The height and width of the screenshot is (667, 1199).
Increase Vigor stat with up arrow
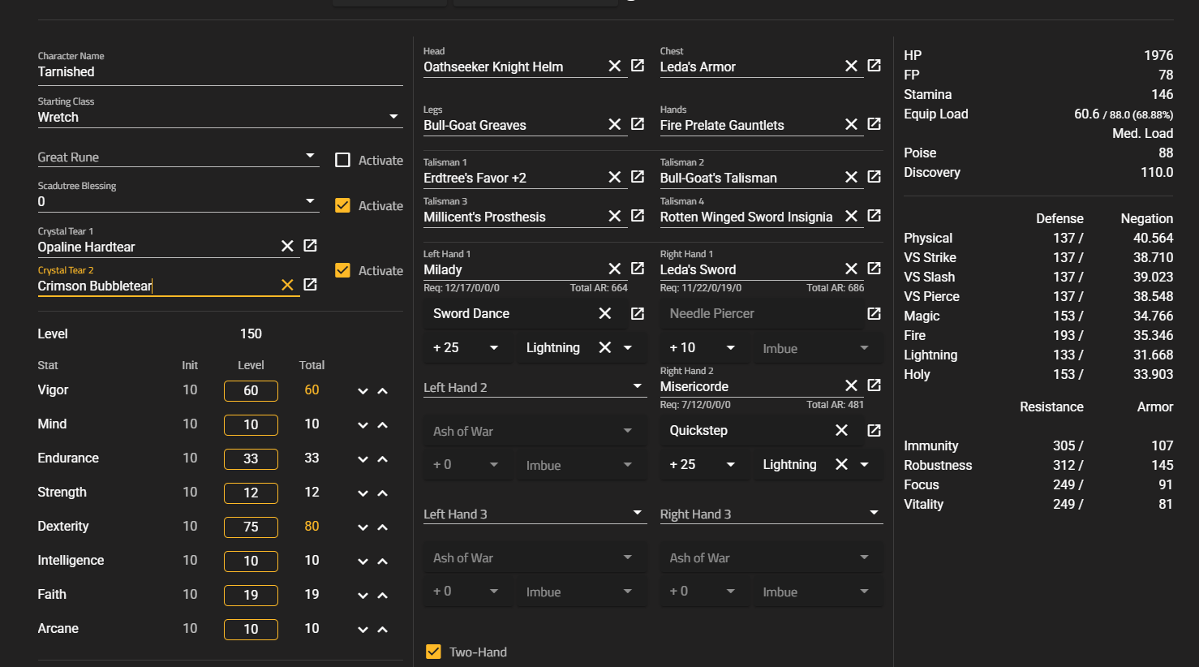[383, 391]
